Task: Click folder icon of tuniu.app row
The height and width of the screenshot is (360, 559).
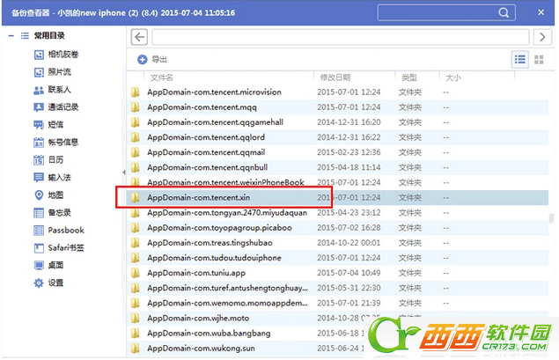Action: (135, 273)
